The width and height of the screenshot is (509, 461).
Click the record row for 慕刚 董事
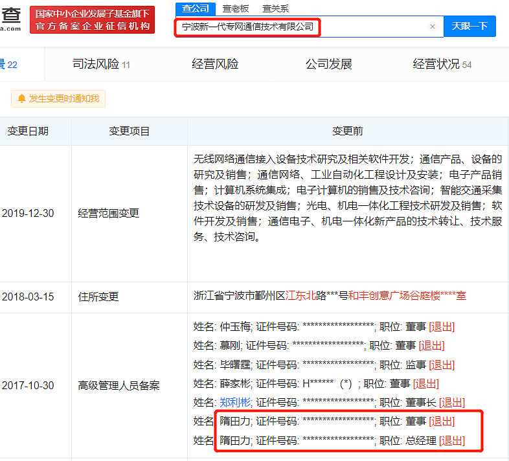coord(319,345)
